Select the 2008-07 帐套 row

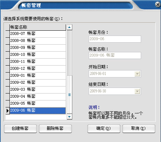click(x=38, y=34)
